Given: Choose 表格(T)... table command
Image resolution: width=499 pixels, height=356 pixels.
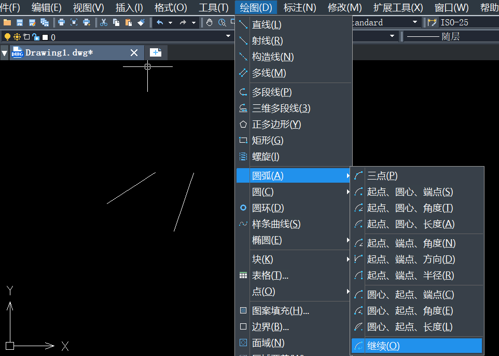Looking at the screenshot, I should tap(294, 276).
